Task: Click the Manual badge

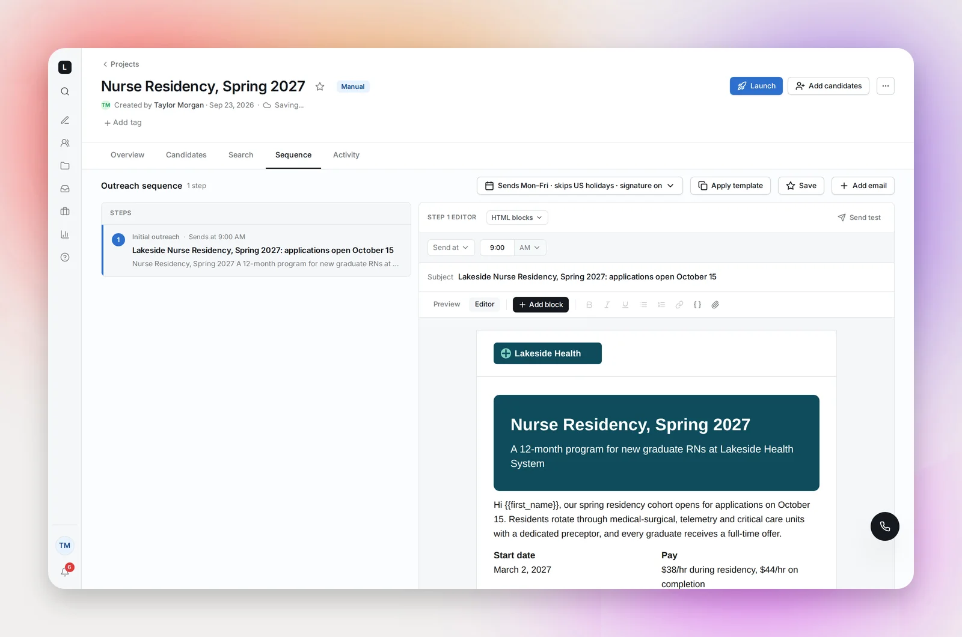Action: coord(353,87)
